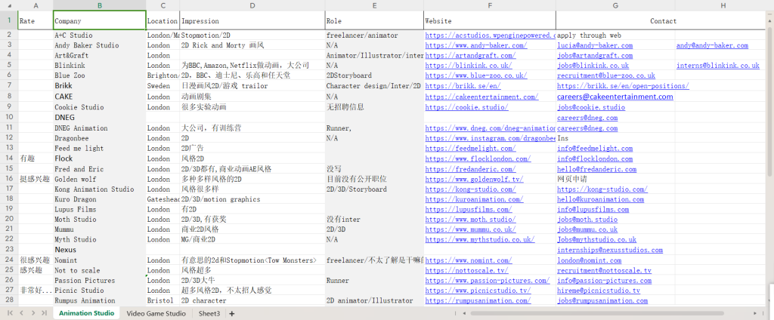Select the Impression header cell
Screen dimensions: 774x320
(252, 21)
